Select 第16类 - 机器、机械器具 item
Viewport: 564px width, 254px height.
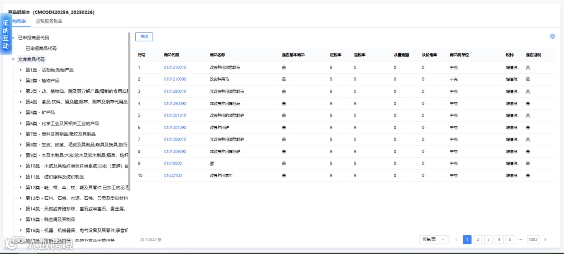pos(77,230)
